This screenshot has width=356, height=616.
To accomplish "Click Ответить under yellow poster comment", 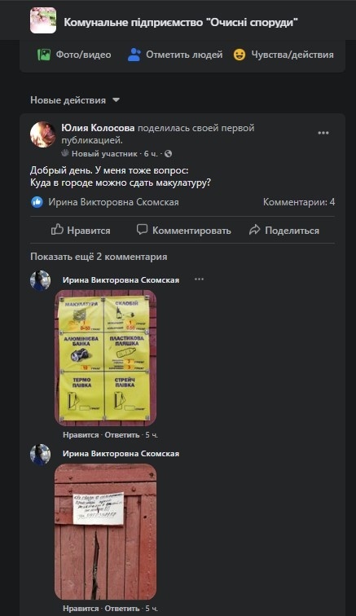I will [x=122, y=435].
